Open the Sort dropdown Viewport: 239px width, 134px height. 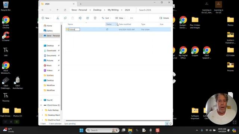coord(106,18)
